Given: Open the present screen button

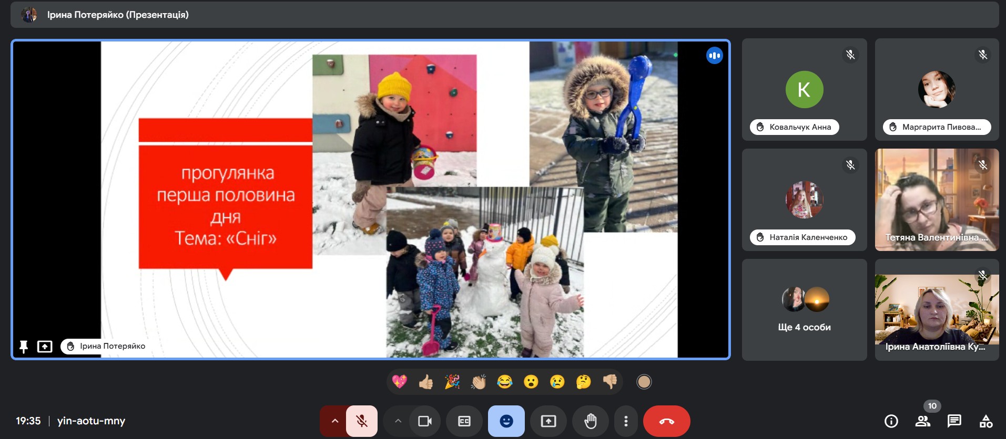Looking at the screenshot, I should [x=548, y=421].
